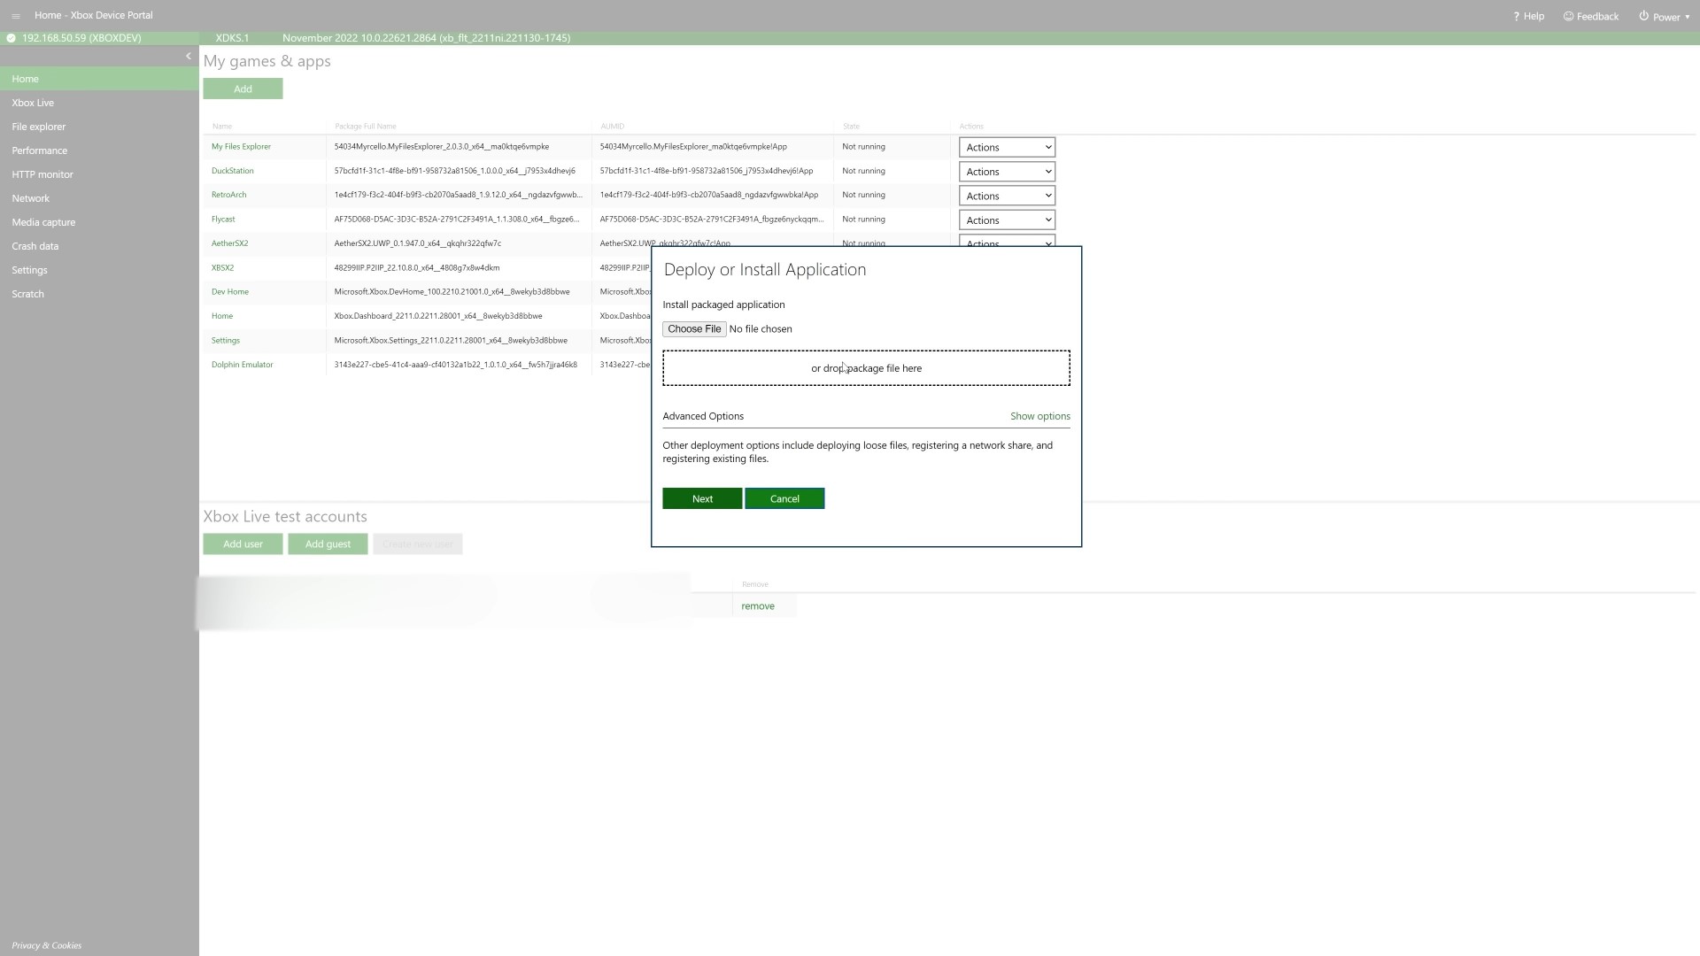Select Media capture in sidebar

[x=43, y=222]
